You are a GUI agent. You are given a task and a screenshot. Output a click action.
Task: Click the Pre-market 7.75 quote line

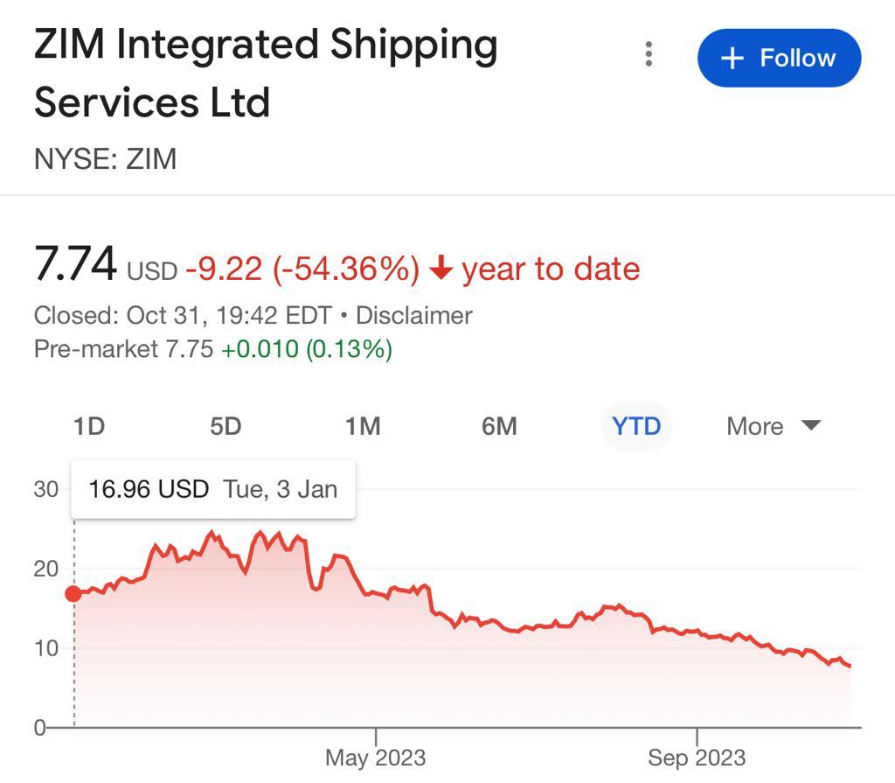click(x=212, y=349)
